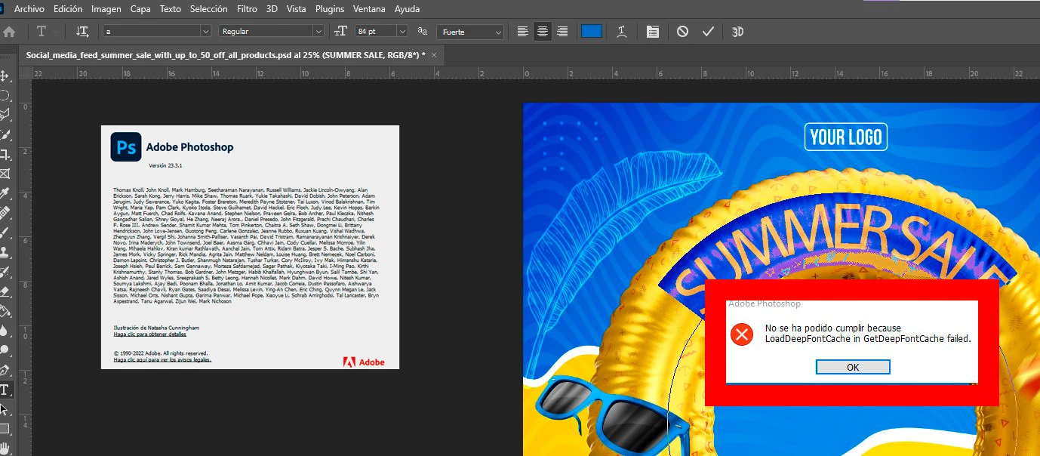Align text right

click(562, 32)
